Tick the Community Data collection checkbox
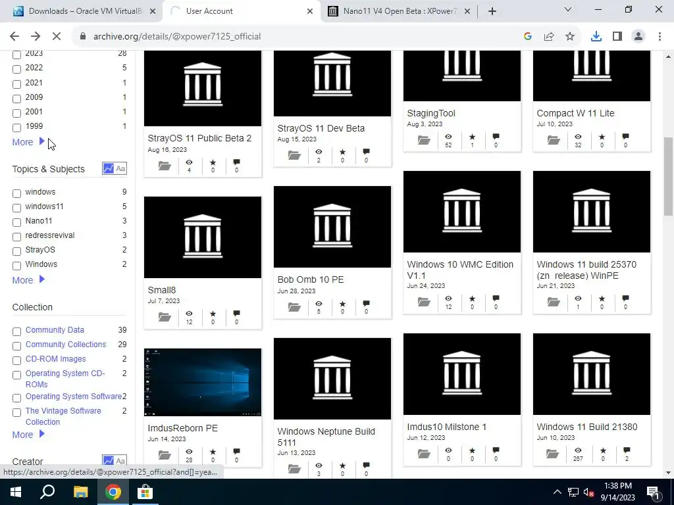The height and width of the screenshot is (505, 674). click(x=16, y=331)
